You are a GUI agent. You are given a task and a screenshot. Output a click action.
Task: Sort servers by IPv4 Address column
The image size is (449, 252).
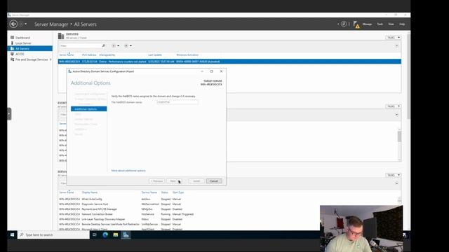[89, 55]
